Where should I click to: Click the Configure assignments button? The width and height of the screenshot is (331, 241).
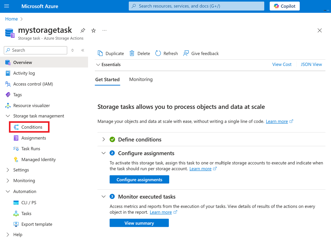[139, 180]
